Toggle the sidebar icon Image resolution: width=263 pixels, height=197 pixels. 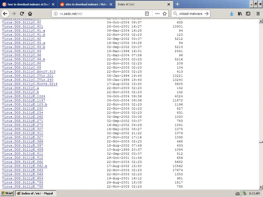pos(248,14)
